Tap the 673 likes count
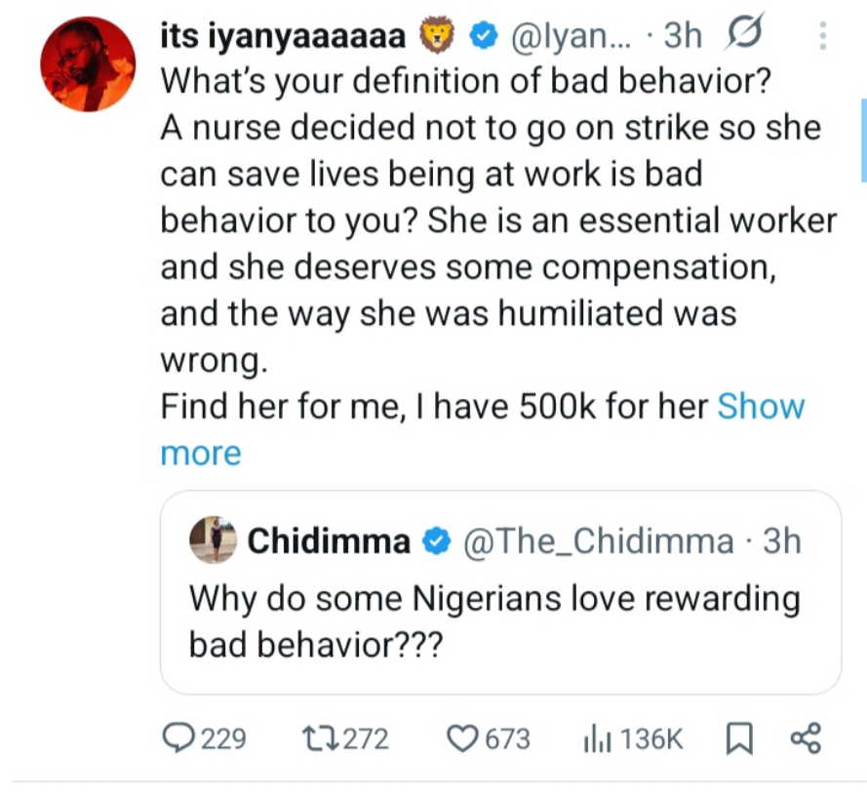867x800 pixels. click(x=507, y=740)
